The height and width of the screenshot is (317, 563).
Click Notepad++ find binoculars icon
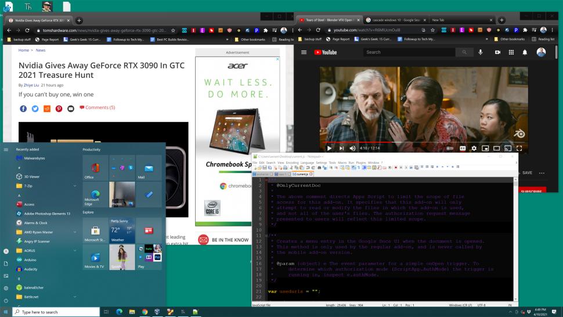coord(319,167)
